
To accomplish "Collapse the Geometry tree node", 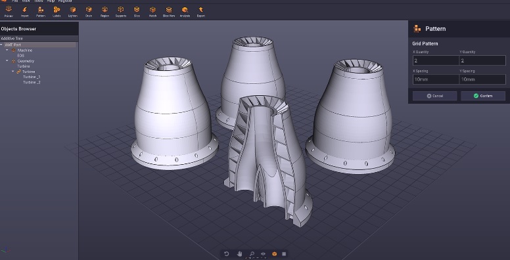I will click(x=7, y=61).
